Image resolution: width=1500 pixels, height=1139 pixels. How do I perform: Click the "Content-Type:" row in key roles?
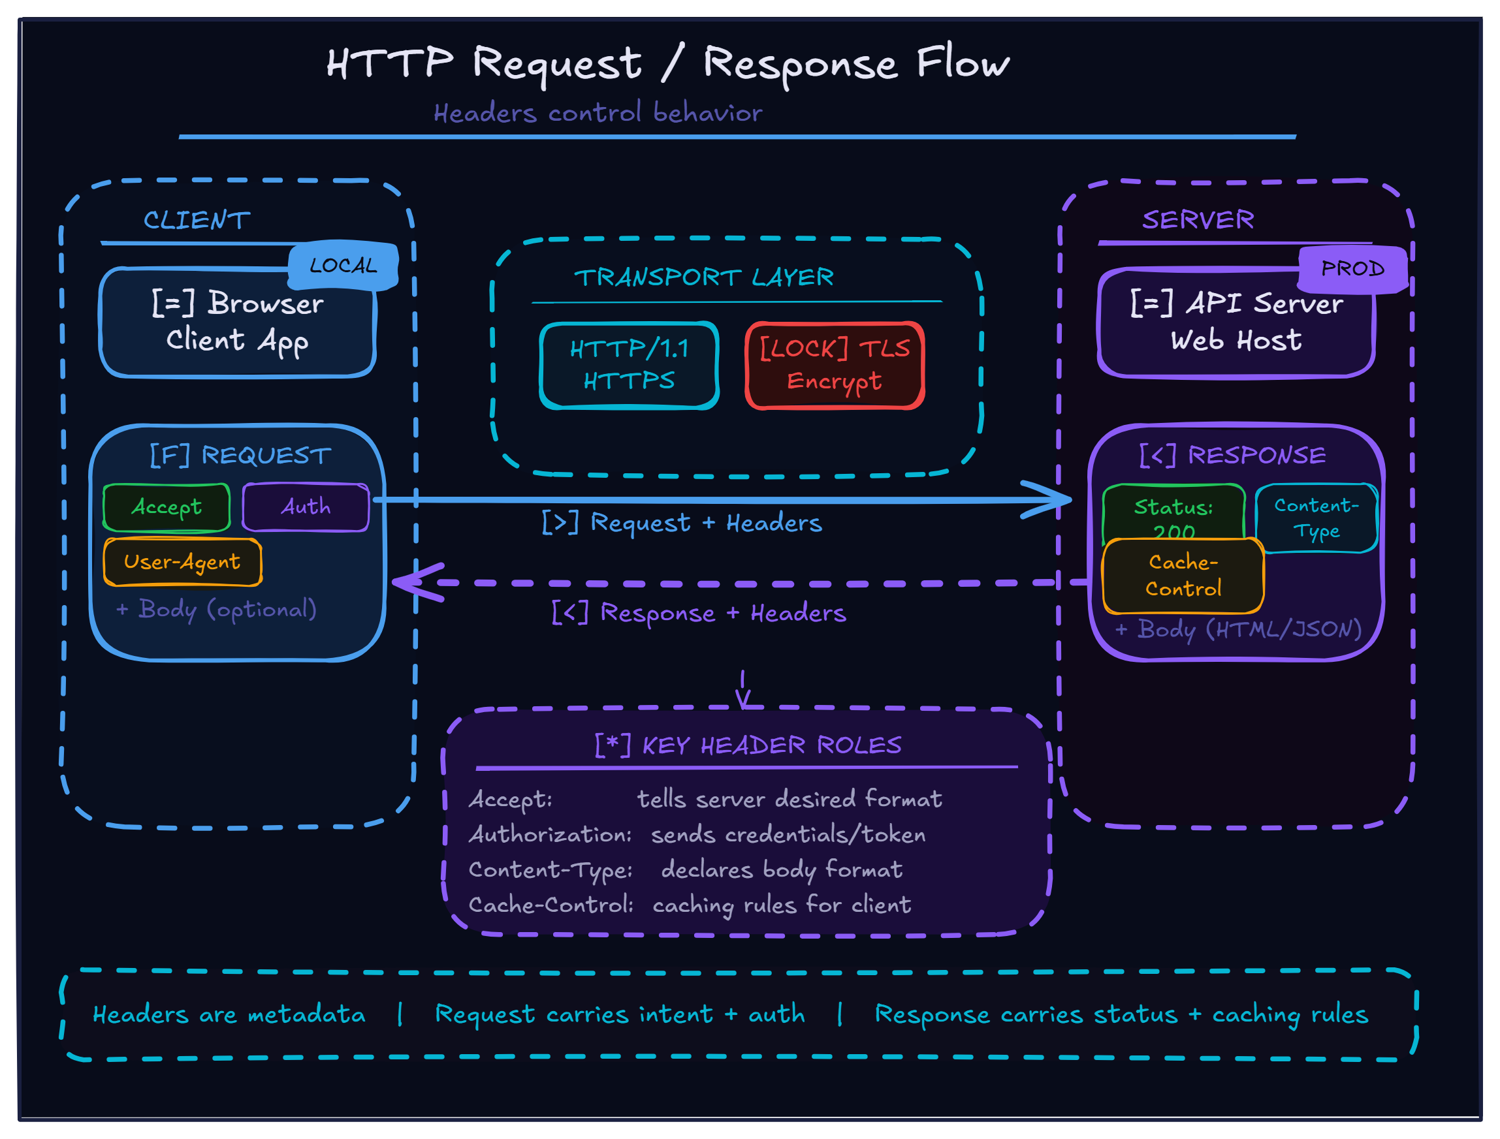[550, 870]
